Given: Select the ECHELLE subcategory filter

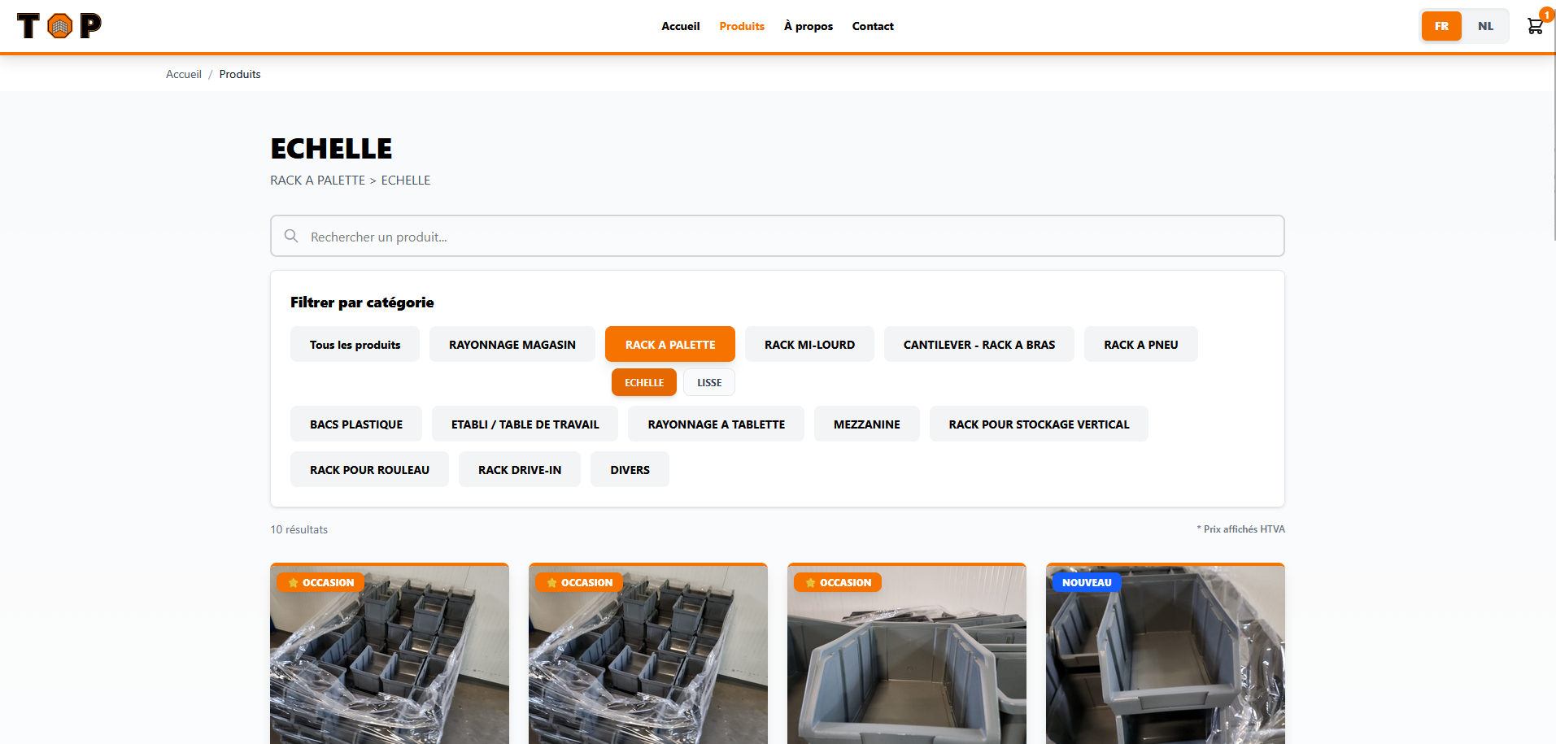Looking at the screenshot, I should [643, 382].
